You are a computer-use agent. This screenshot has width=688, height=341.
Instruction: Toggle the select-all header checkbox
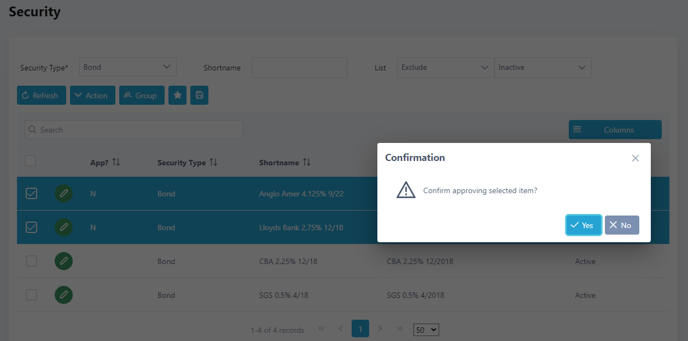point(31,161)
